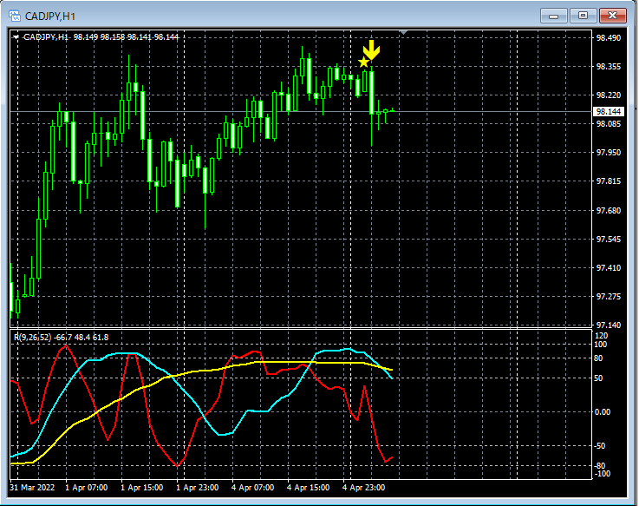Close the CADJPY,H1 chart window
Image resolution: width=639 pixels, height=506 pixels.
612,16
